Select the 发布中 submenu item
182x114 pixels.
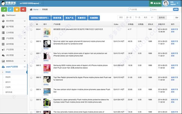[8, 82]
